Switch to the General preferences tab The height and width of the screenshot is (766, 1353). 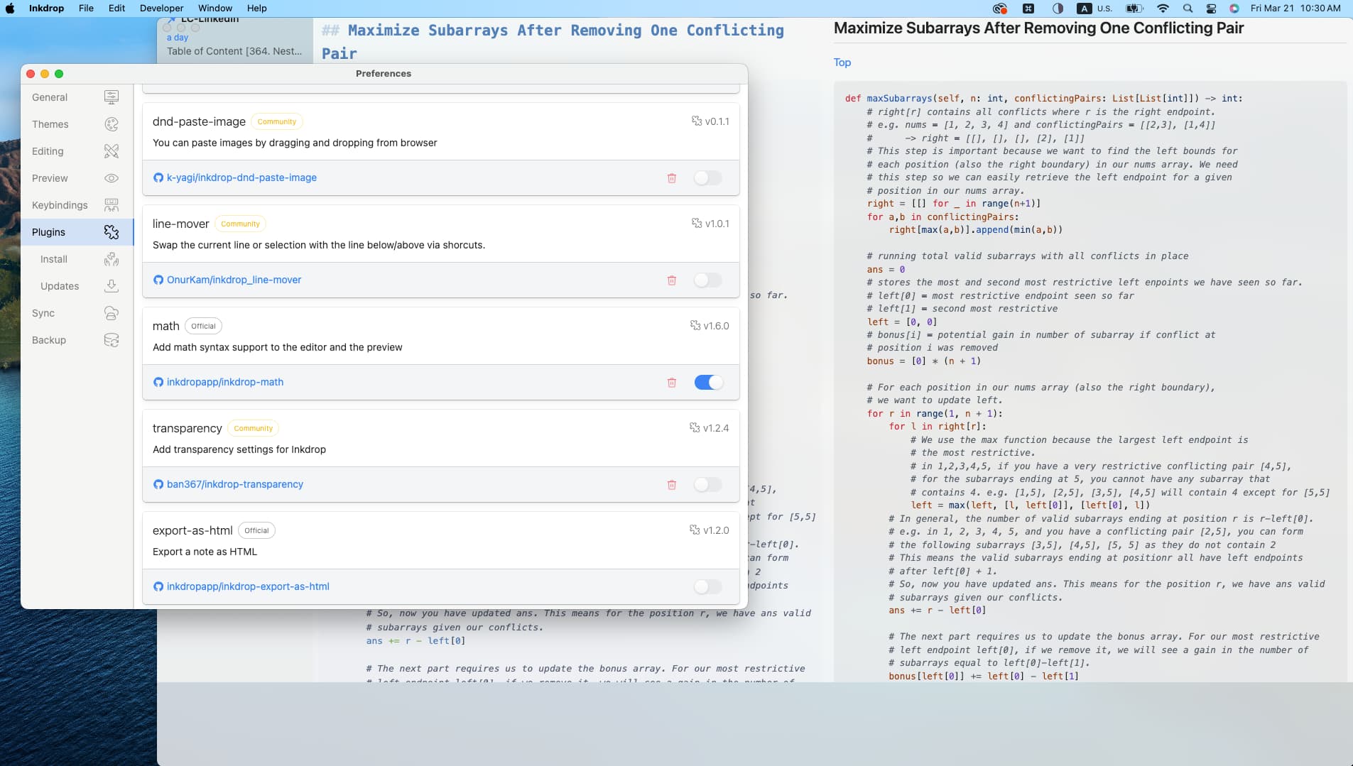77,97
